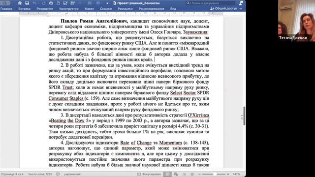Expand the ribbon with the chevron near Общий доступ
Viewport: 315px width, 177px height.
[x=241, y=9]
